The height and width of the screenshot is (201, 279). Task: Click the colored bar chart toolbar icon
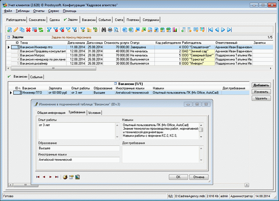175,30
